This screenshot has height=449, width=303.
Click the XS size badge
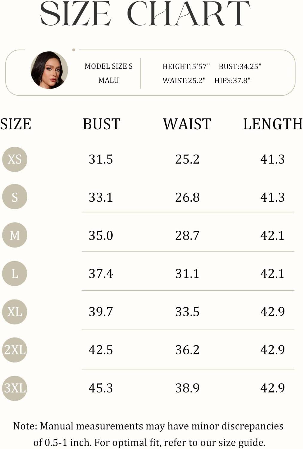click(x=15, y=159)
